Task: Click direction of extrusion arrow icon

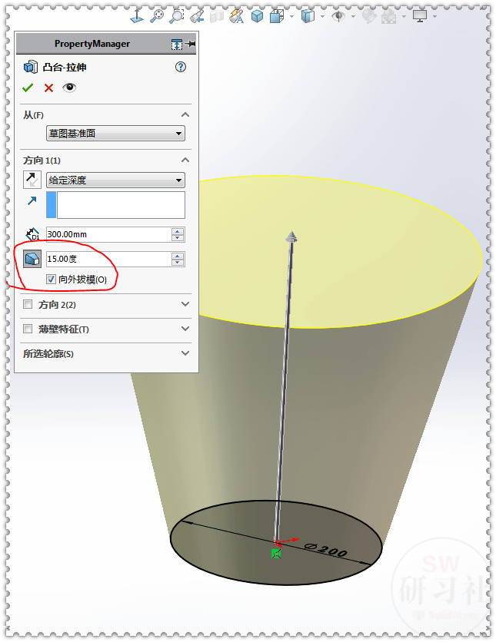Action: (x=32, y=200)
